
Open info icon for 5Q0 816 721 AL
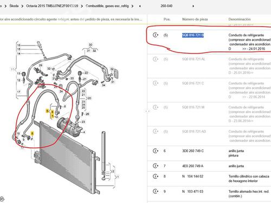tap(156, 59)
